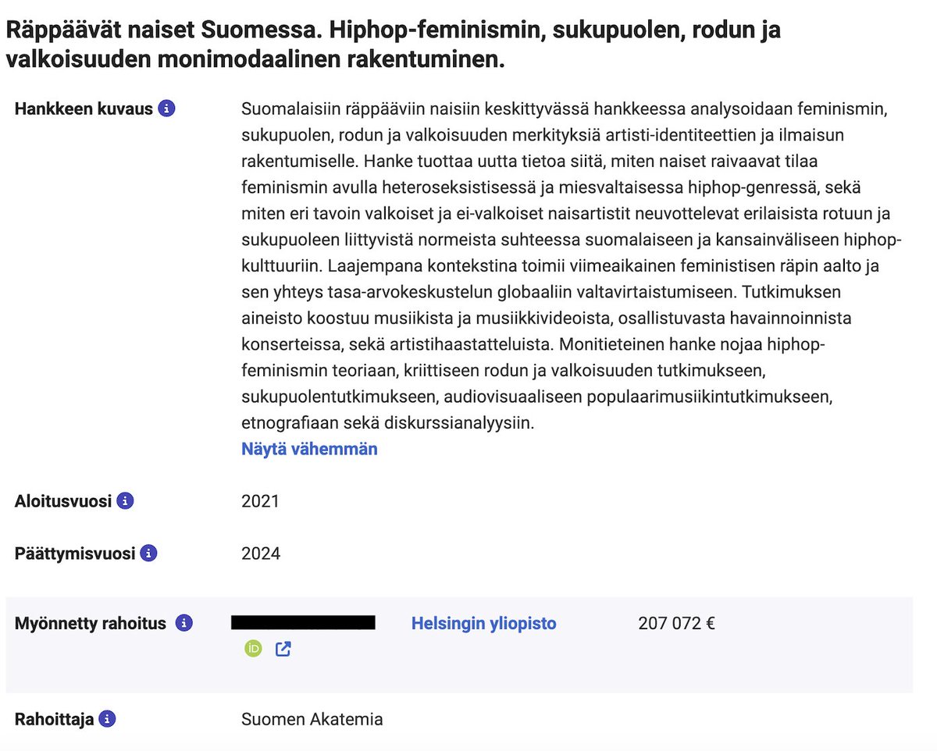The height and width of the screenshot is (751, 937).
Task: Open the external link icon beside ORCID
Action: 283,648
